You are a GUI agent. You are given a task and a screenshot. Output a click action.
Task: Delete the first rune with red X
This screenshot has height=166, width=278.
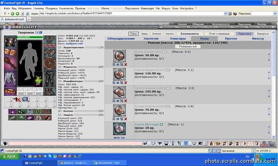[x=126, y=65]
